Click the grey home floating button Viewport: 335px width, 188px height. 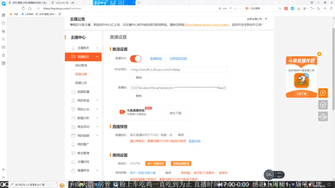click(x=323, y=105)
